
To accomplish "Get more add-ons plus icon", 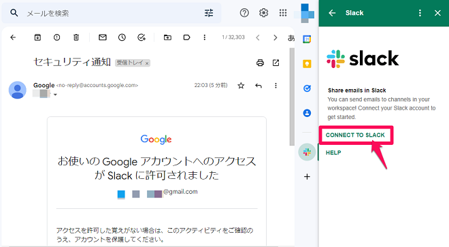I will pyautogui.click(x=307, y=176).
